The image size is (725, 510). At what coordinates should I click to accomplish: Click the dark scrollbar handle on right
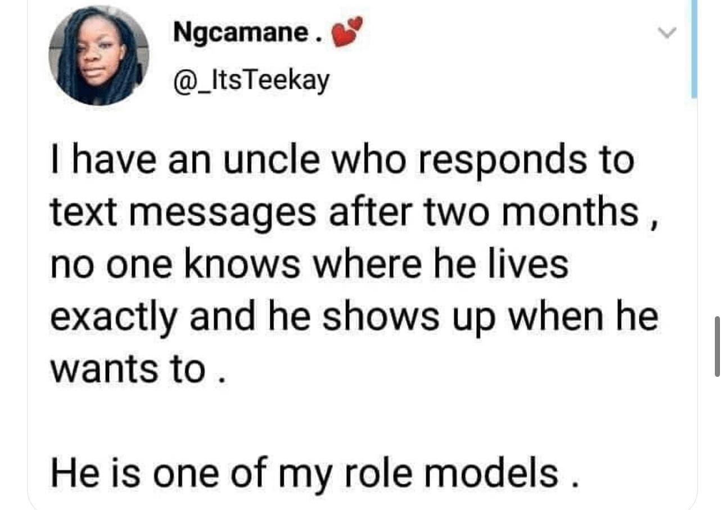pos(717,346)
